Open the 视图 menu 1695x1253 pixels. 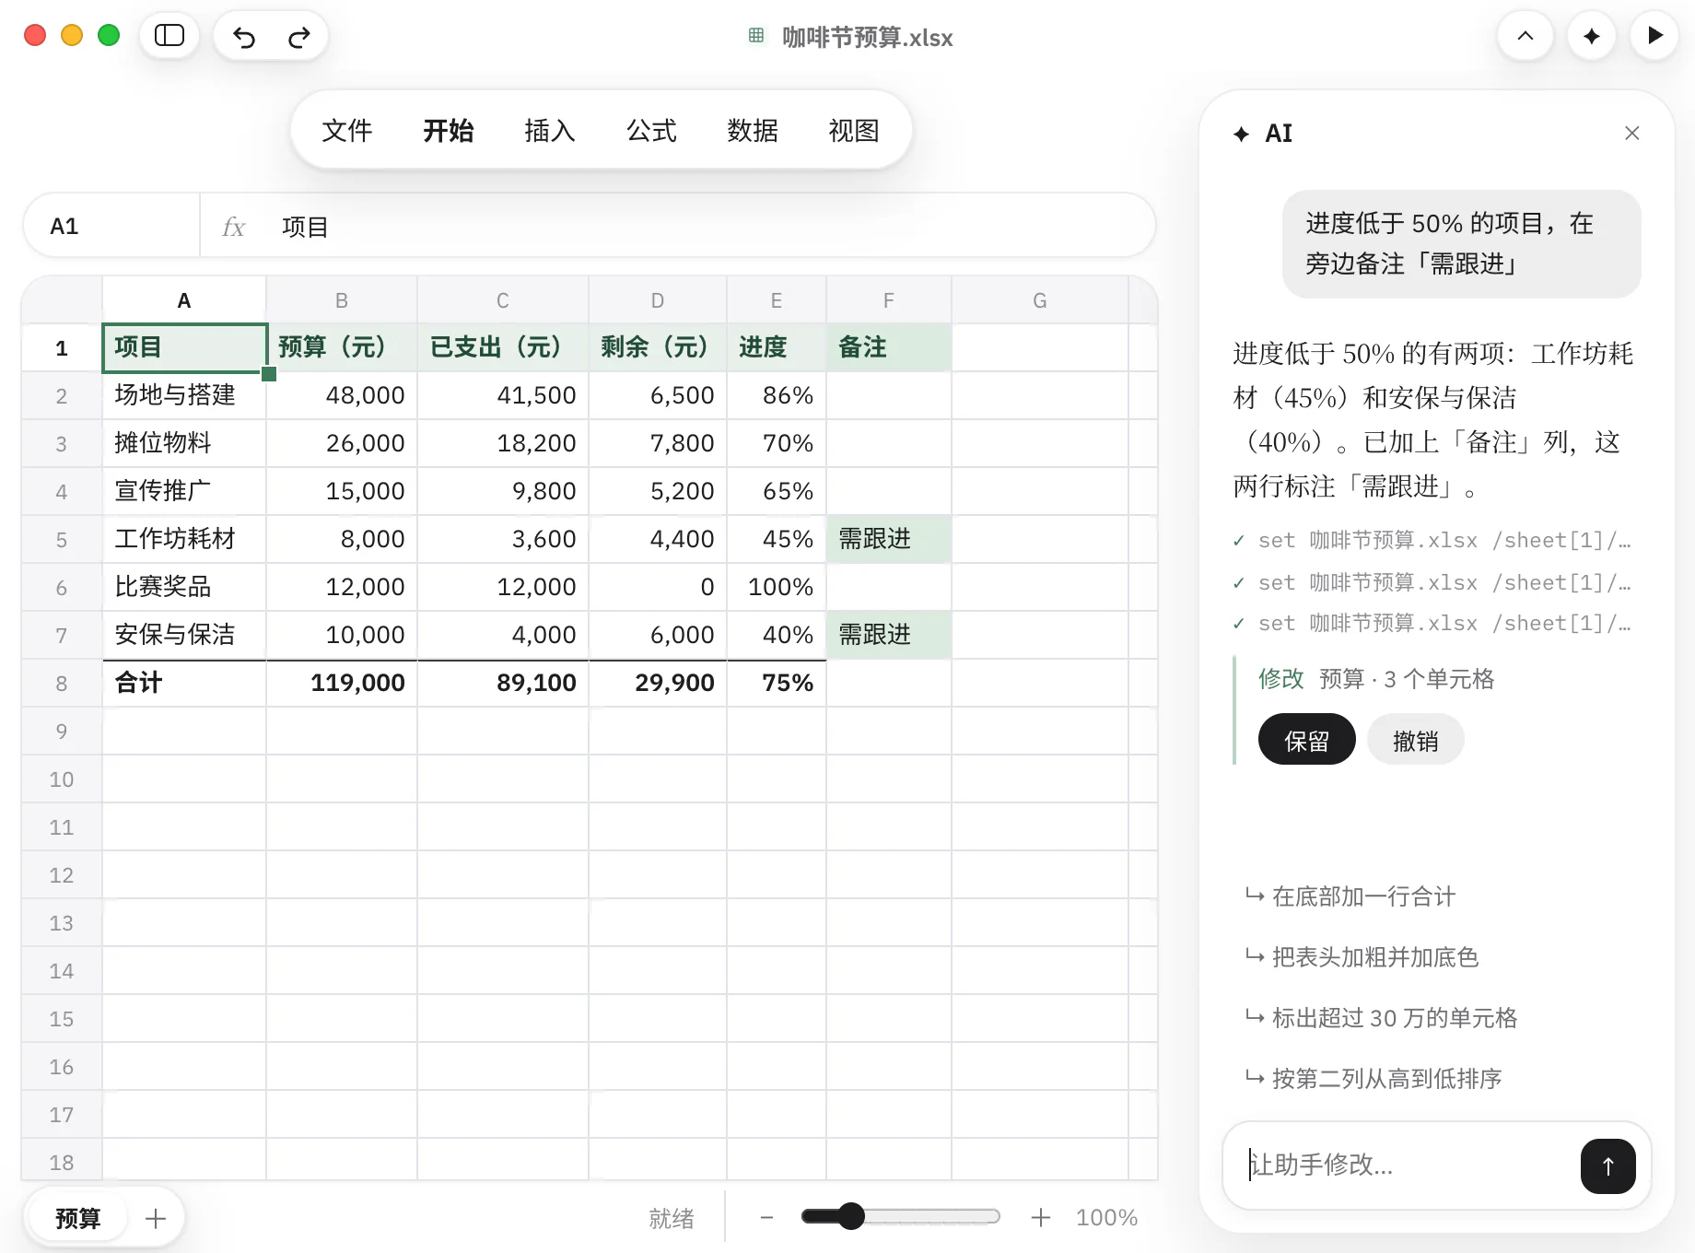click(x=854, y=131)
